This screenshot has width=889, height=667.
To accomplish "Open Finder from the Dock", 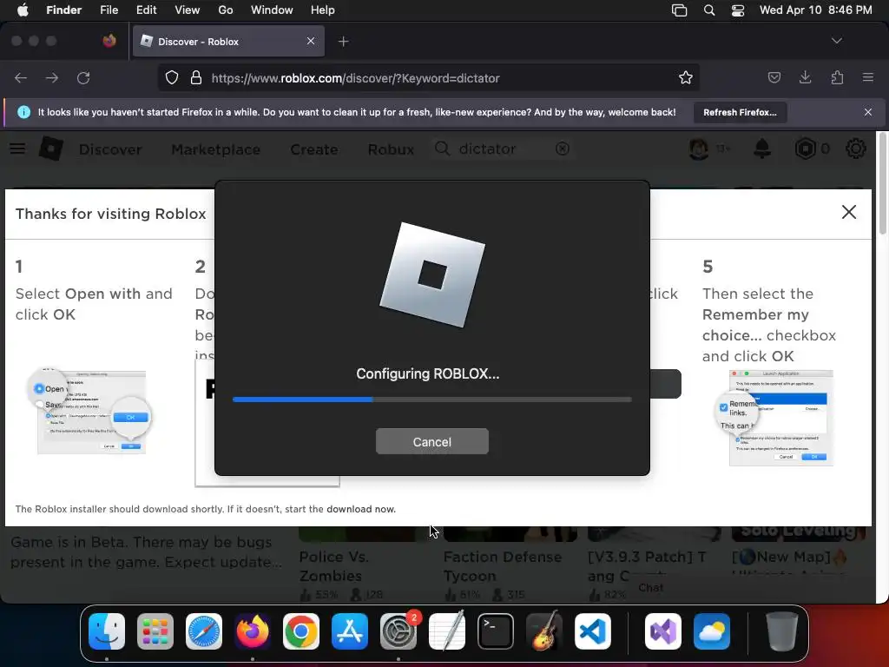I will (107, 631).
